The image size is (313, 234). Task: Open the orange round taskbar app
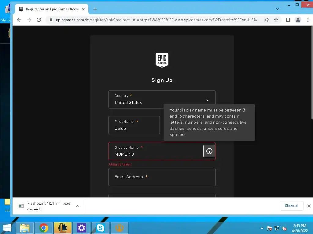pyautogui.click(x=120, y=228)
